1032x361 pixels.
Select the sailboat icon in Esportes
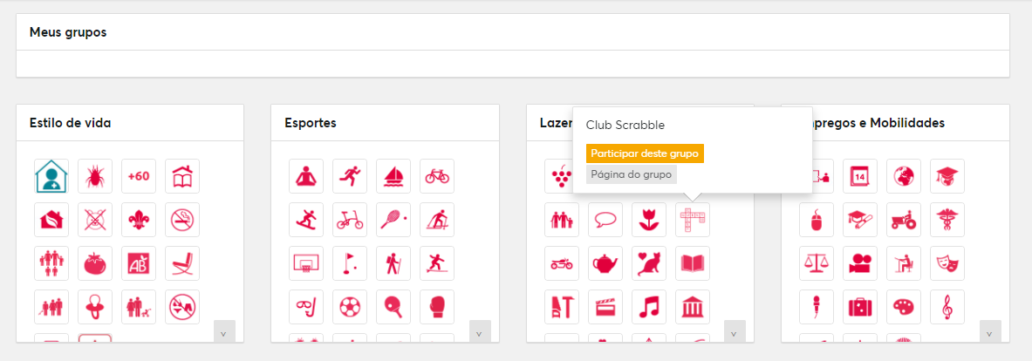pyautogui.click(x=393, y=176)
